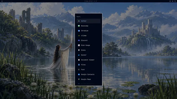Click the tray icon left of volume
This screenshot has height=99, width=177.
170,1
